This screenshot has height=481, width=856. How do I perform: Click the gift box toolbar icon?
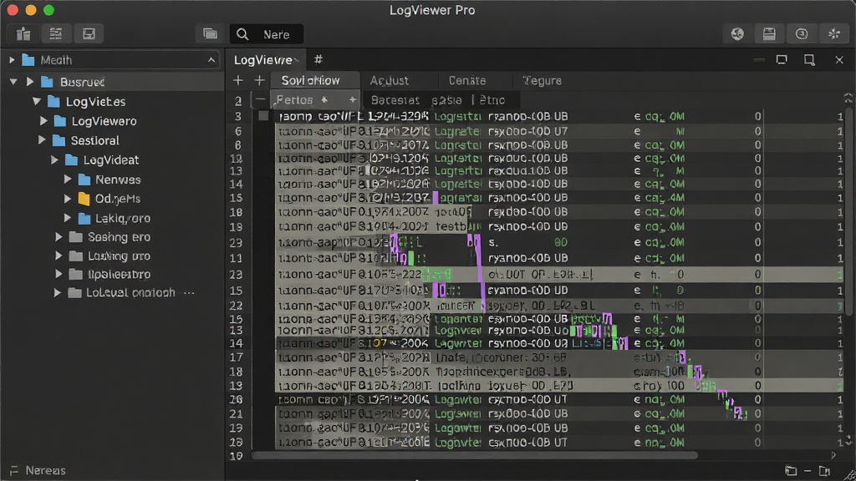[23, 33]
